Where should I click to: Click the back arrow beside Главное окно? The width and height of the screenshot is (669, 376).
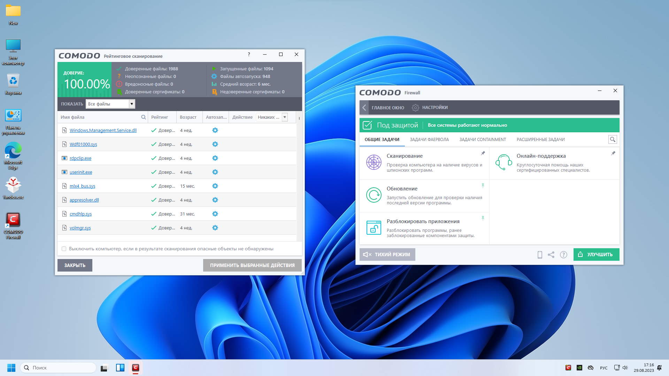click(x=364, y=108)
